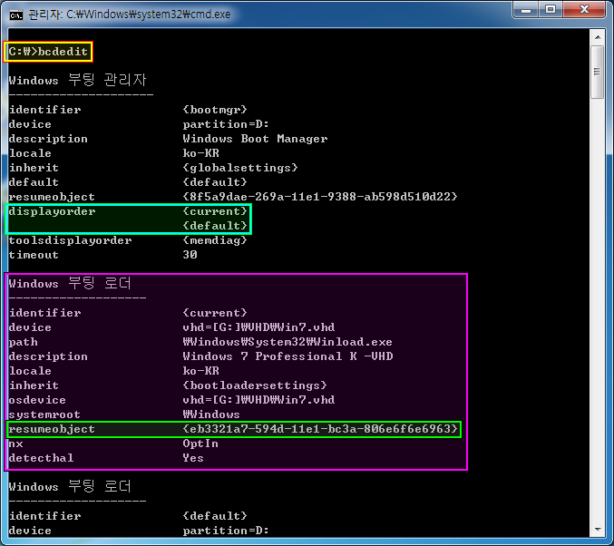Click the scrollbar down arrow
614x546 pixels.
click(x=598, y=530)
